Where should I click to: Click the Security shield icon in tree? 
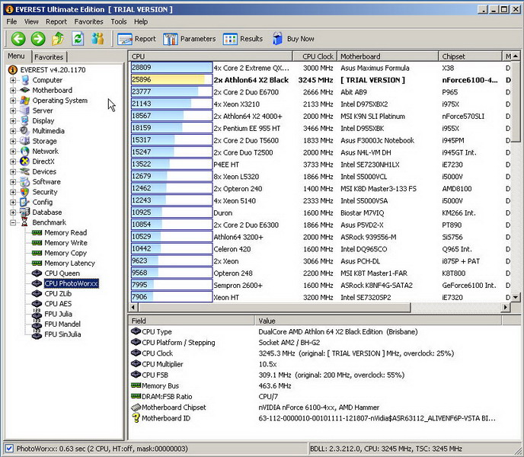24,192
